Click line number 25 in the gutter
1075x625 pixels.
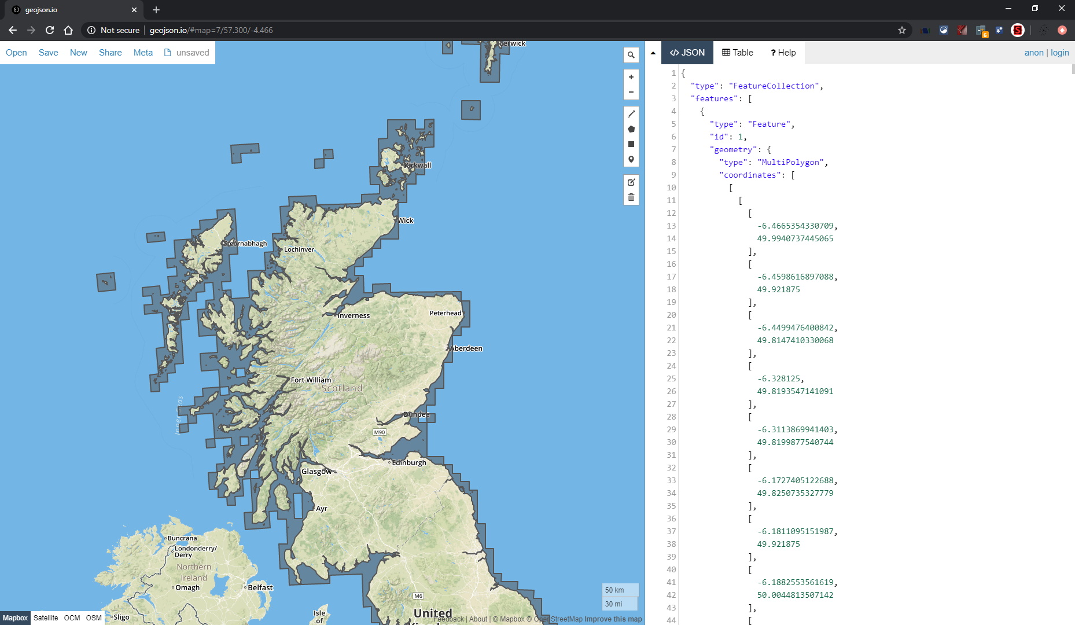pyautogui.click(x=671, y=378)
